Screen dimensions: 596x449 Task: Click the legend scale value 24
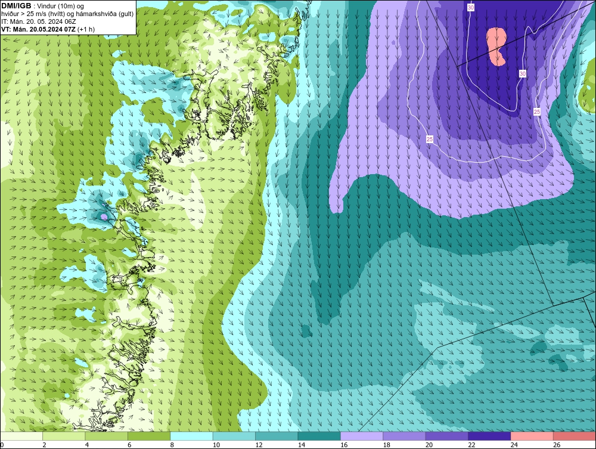click(x=514, y=445)
